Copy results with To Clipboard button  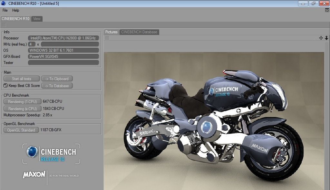(x=57, y=79)
